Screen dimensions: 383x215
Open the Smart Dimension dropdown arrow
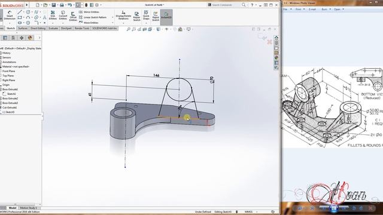[x=10, y=23]
